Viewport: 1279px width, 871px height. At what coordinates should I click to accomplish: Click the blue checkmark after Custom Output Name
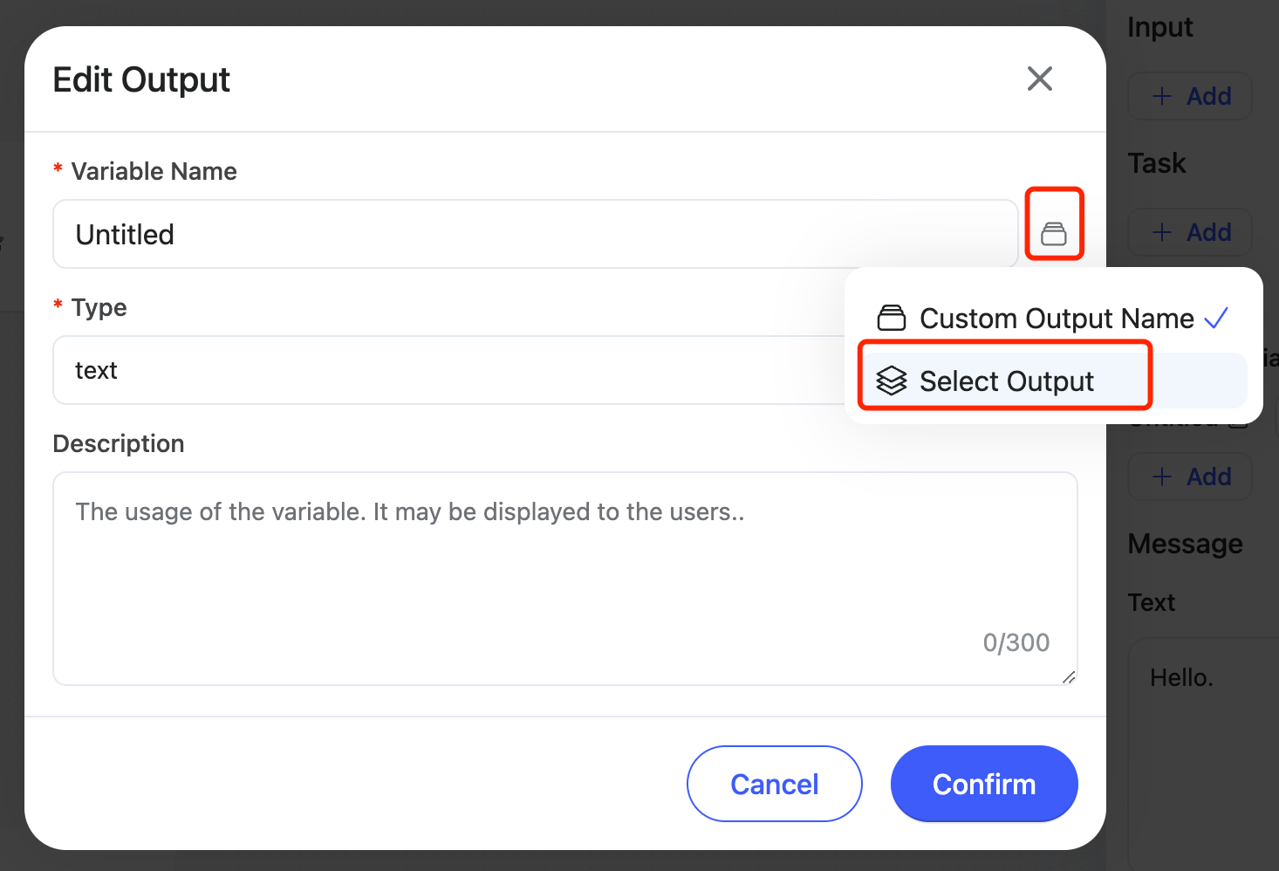pos(1216,318)
